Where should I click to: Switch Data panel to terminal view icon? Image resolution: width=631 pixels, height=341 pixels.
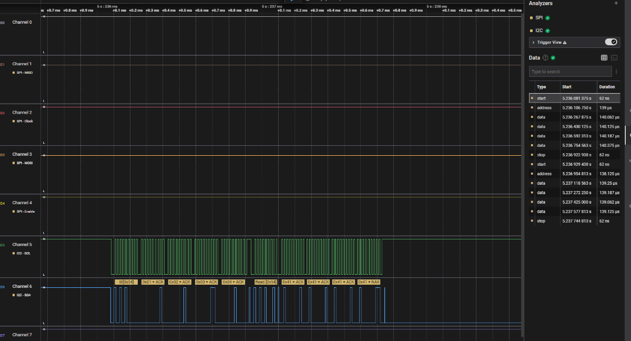tap(614, 58)
